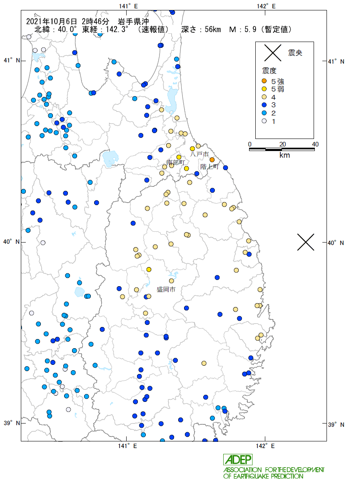Select the light blue intensity 2 legend dot
The width and height of the screenshot is (349, 483).
pos(264,113)
